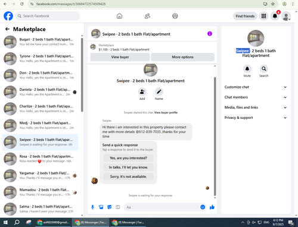The width and height of the screenshot is (298, 227).
Task: Open Mamadou conversation in the list
Action: pyautogui.click(x=41, y=193)
